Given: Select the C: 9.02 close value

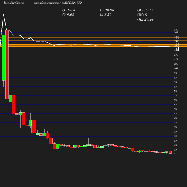Looking at the screenshot, I should (x=68, y=15).
